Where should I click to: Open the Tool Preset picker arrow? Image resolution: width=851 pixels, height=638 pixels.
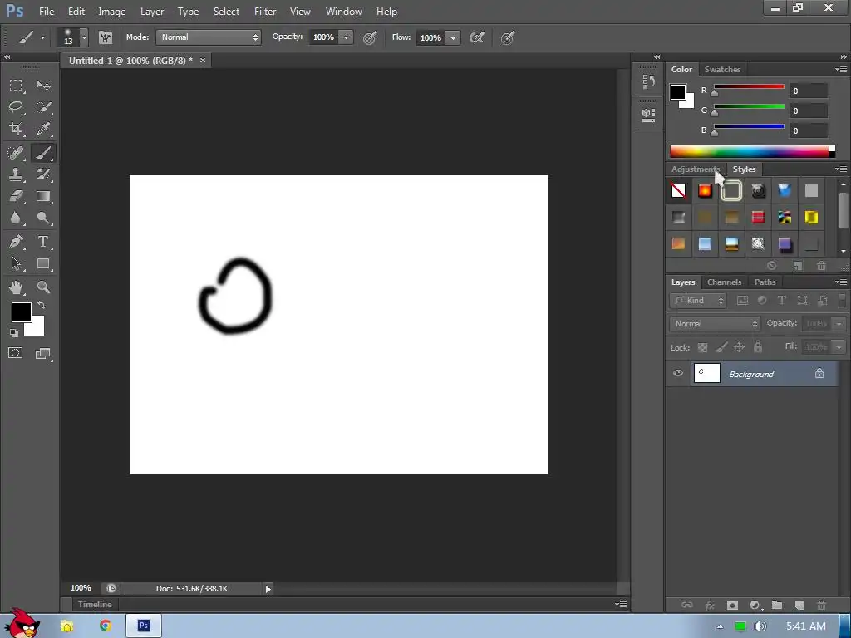(42, 38)
